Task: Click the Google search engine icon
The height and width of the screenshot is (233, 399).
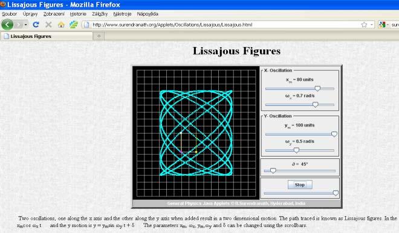Action: coord(381,25)
